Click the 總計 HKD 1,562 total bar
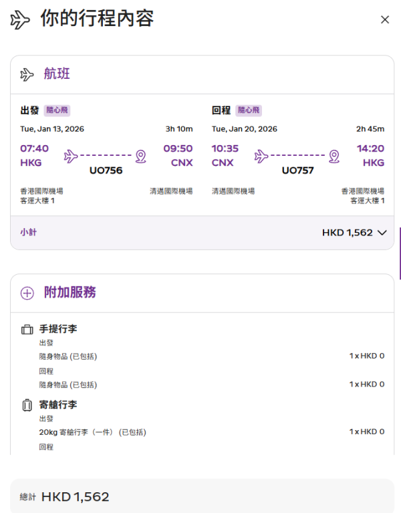Screen dimensions: 401x513 pos(203,496)
